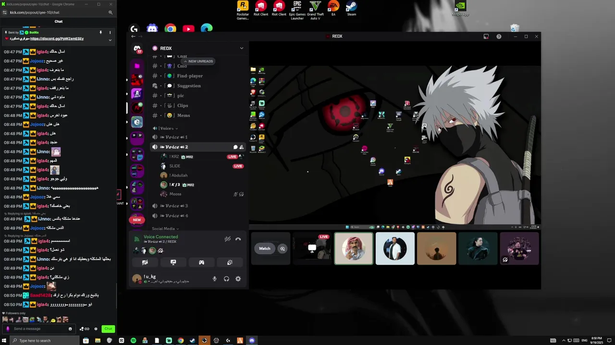The image size is (615, 345).
Task: Join Voice 4 channel
Action: point(198,216)
